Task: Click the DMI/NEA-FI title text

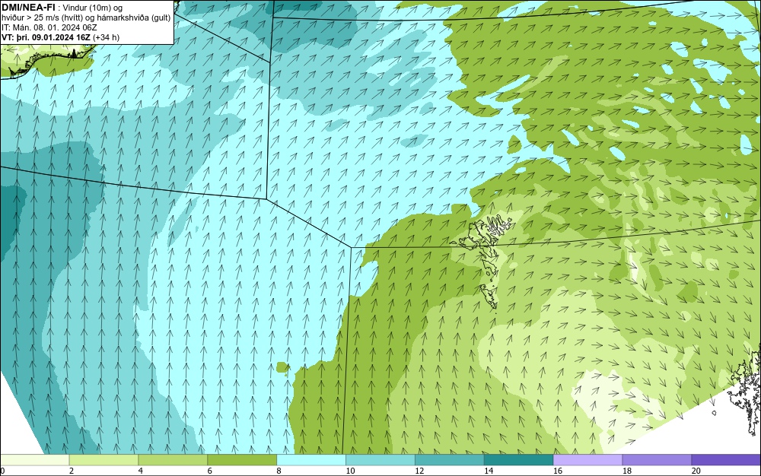Action: click(30, 7)
